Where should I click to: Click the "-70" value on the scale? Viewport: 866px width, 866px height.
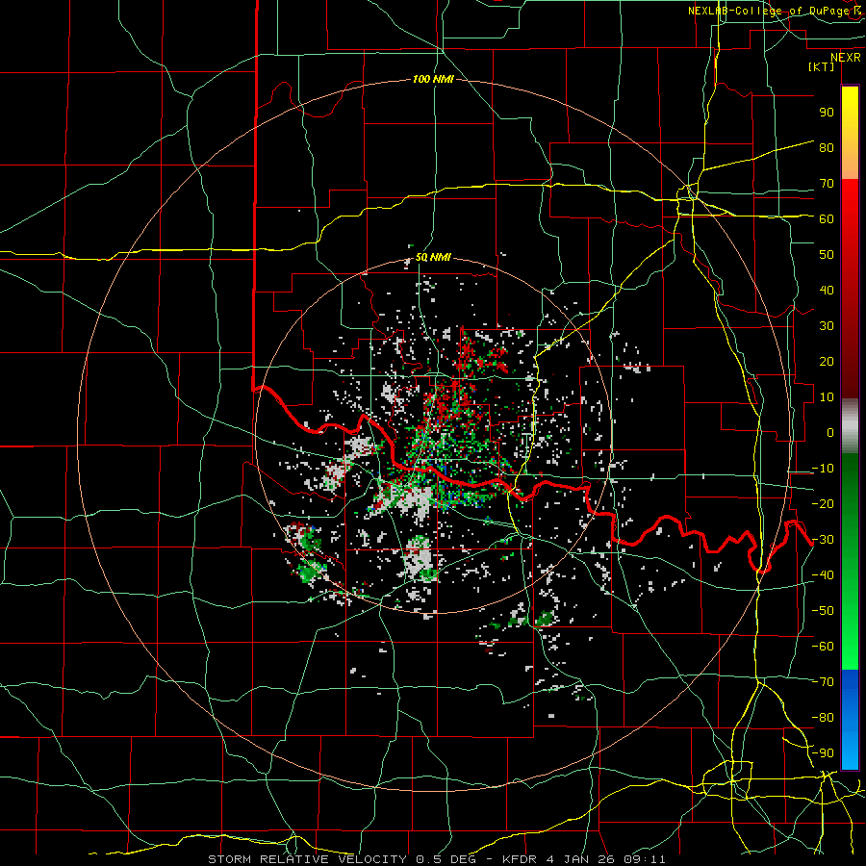point(823,682)
